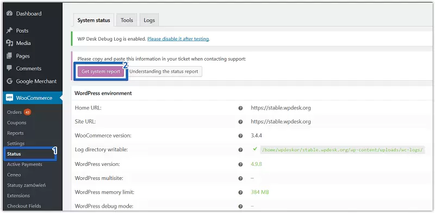Switch to the System status tab
Image resolution: width=435 pixels, height=213 pixels.
coord(94,20)
